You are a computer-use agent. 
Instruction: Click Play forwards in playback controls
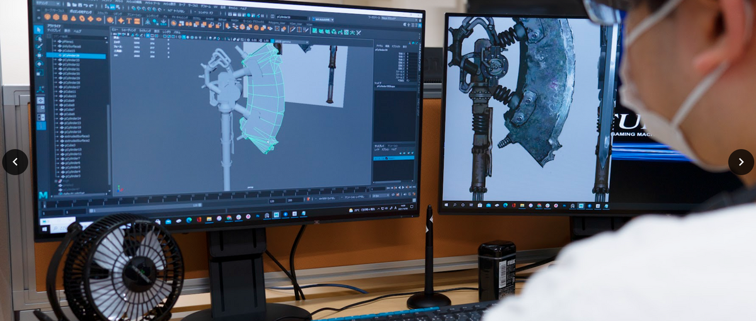[x=403, y=187]
